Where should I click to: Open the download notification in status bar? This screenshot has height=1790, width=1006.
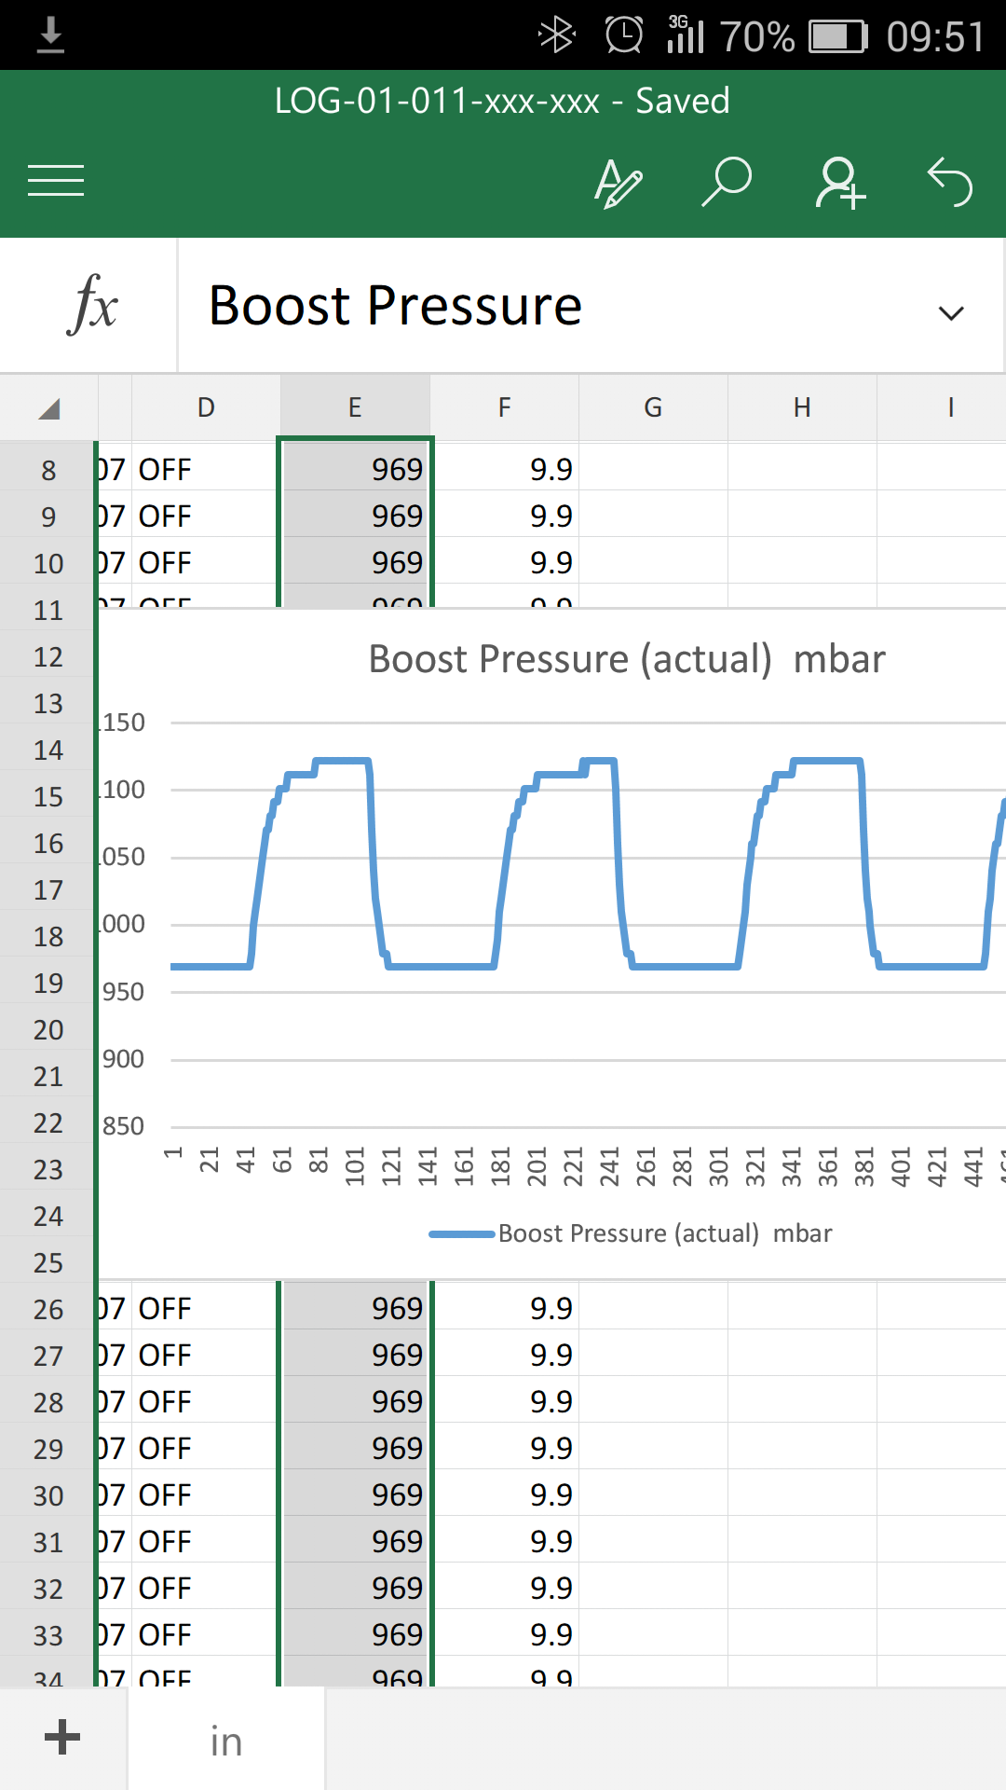(50, 35)
